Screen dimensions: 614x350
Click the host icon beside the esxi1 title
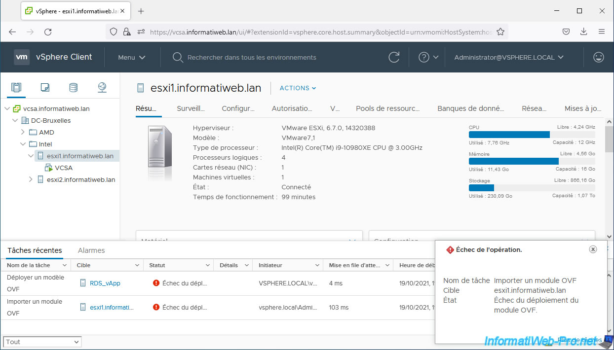pos(141,88)
